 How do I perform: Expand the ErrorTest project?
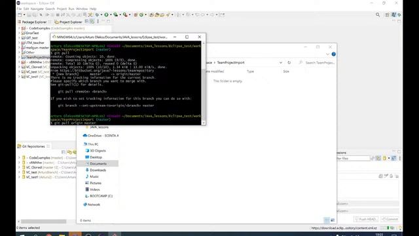click(x=19, y=33)
